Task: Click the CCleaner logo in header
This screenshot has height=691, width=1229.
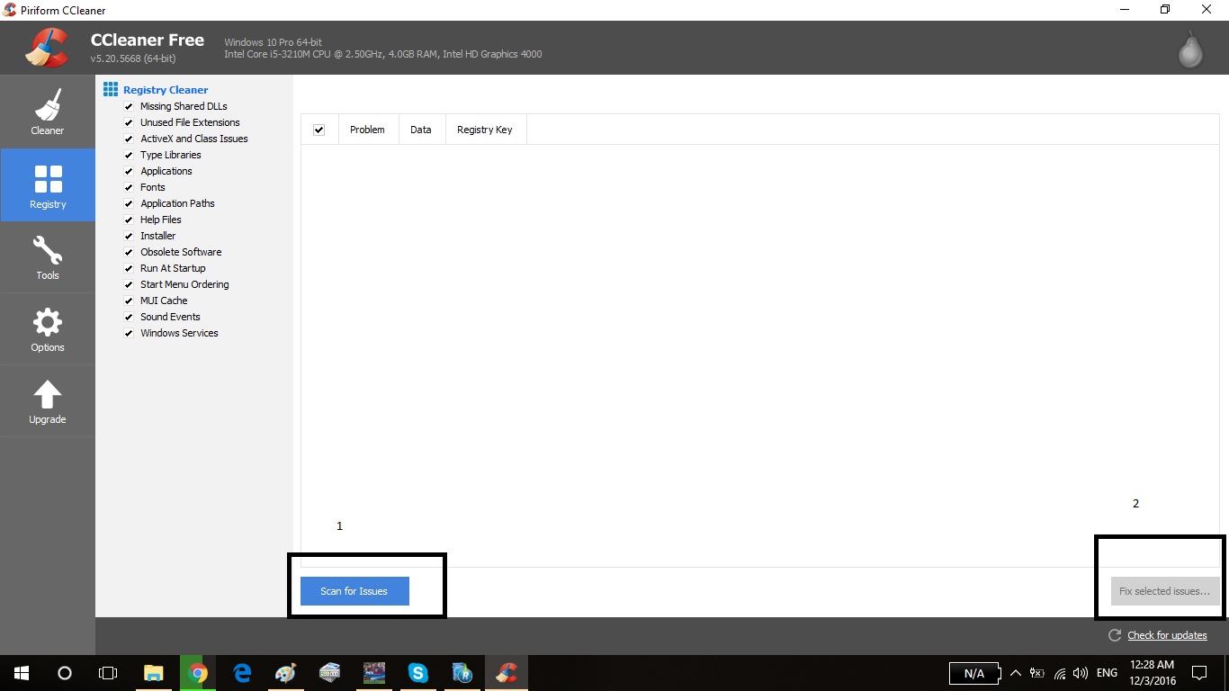Action: pos(47,48)
